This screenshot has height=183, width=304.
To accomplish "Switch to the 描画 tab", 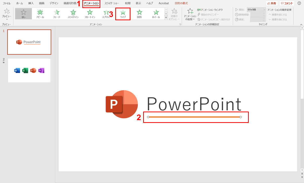I will click(42, 3).
